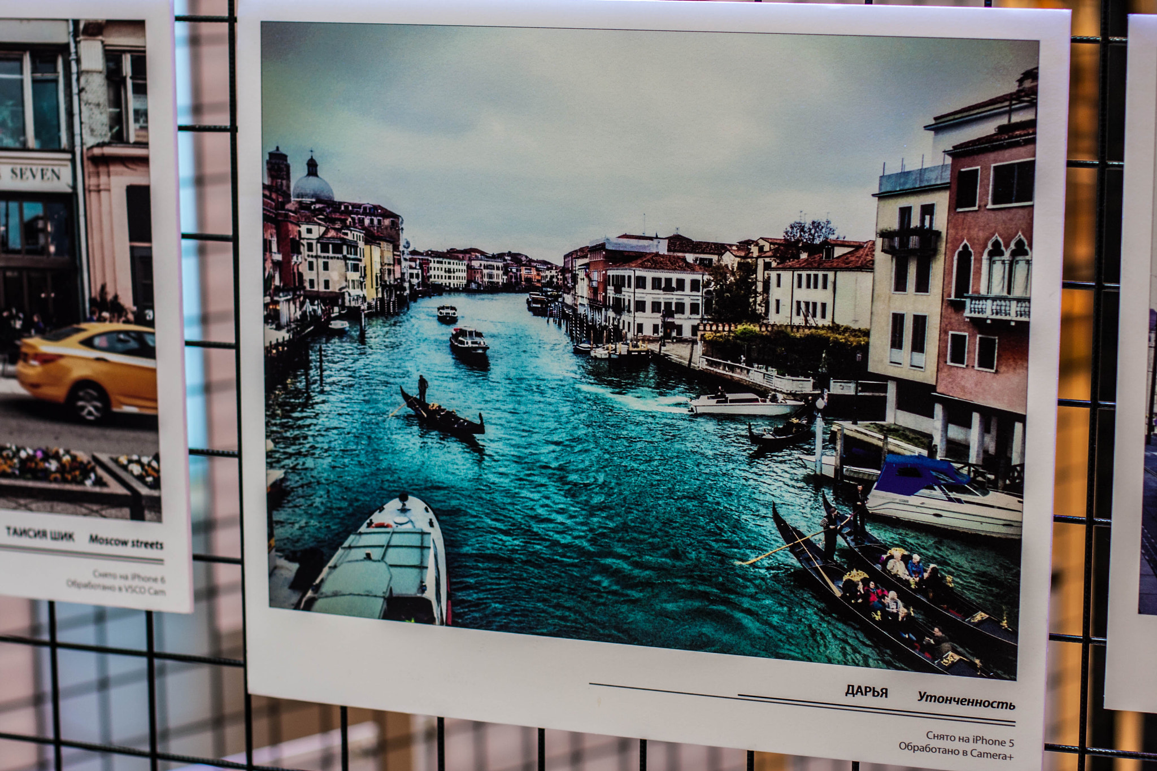Click the text Снято на iPhone 5

pyautogui.click(x=969, y=739)
